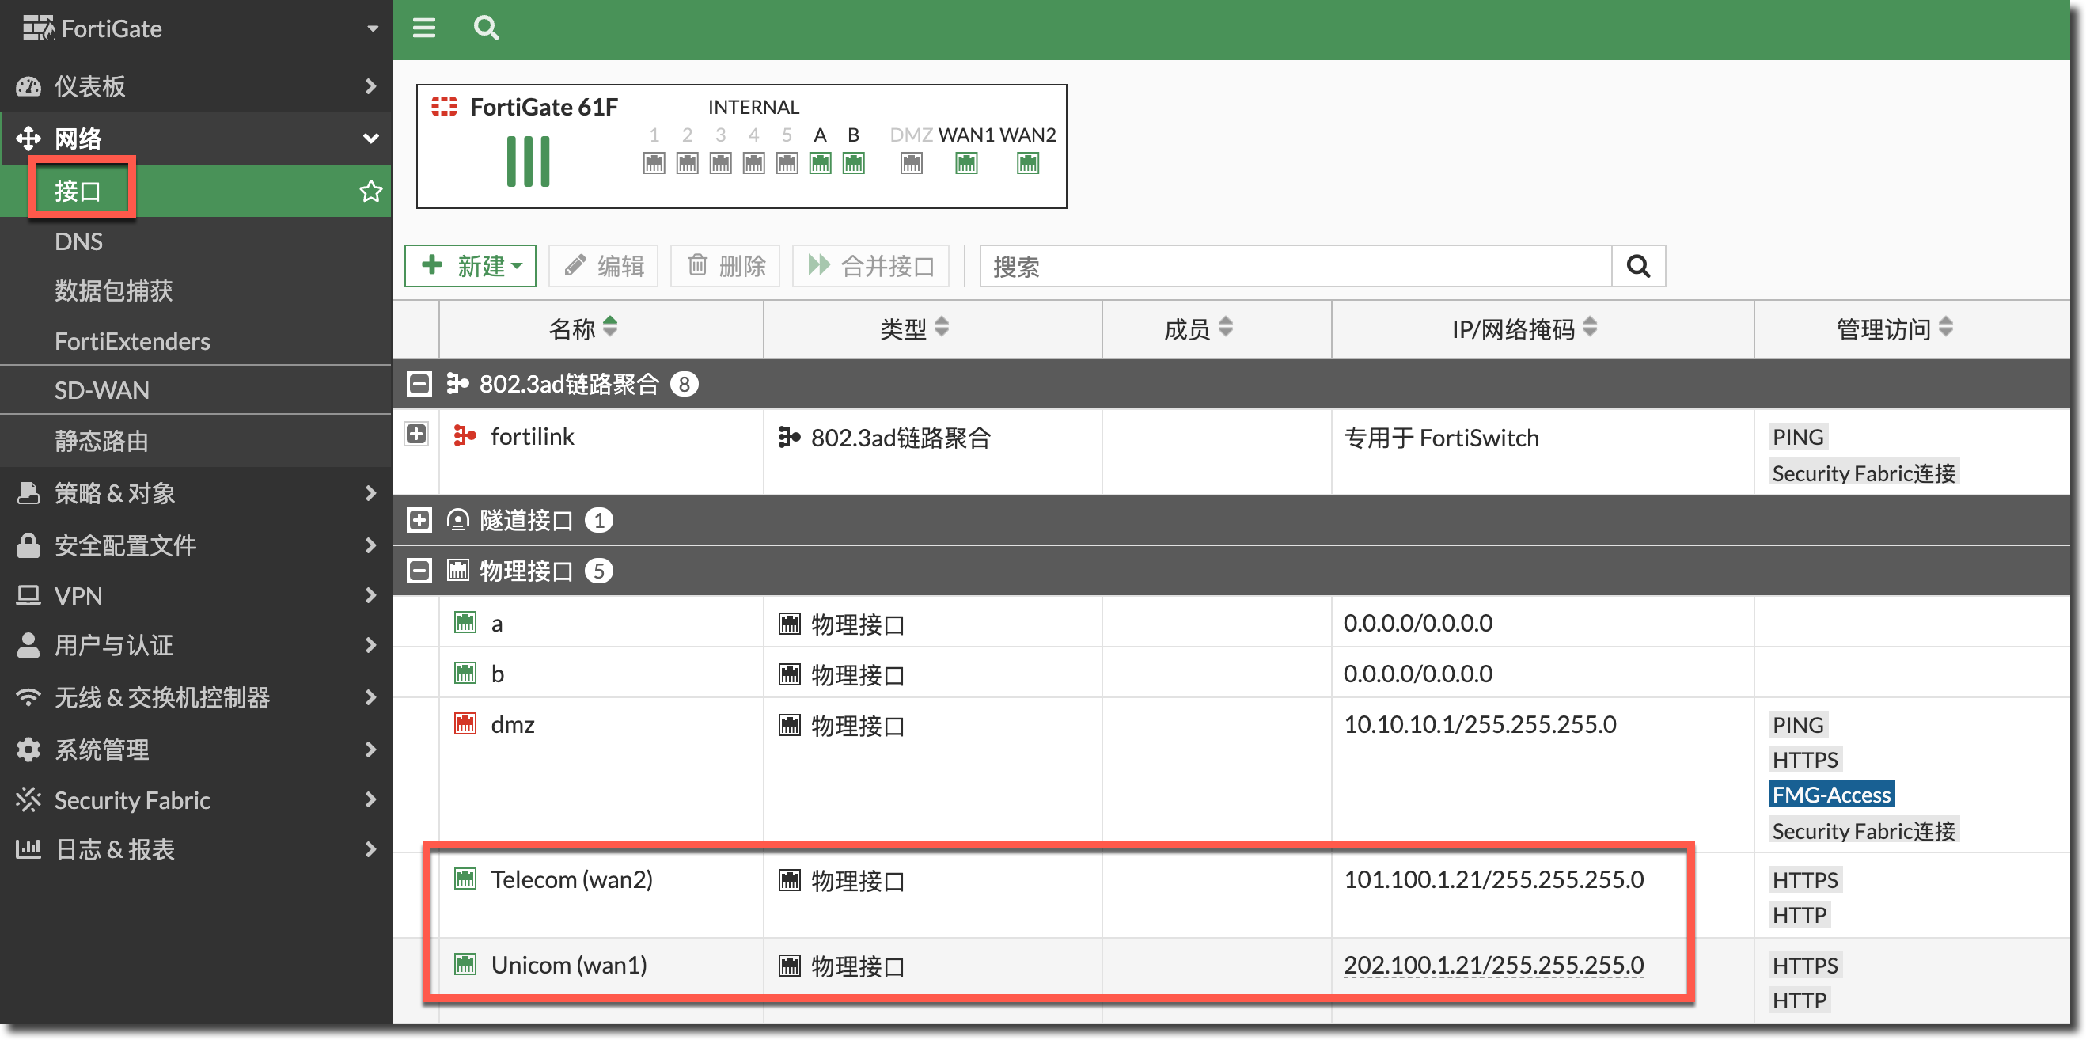Open the 静态路由 menu item

102,441
